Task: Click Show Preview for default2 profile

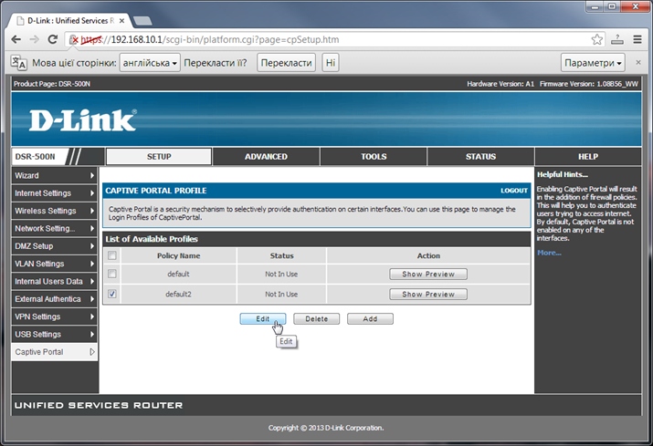Action: tap(428, 295)
